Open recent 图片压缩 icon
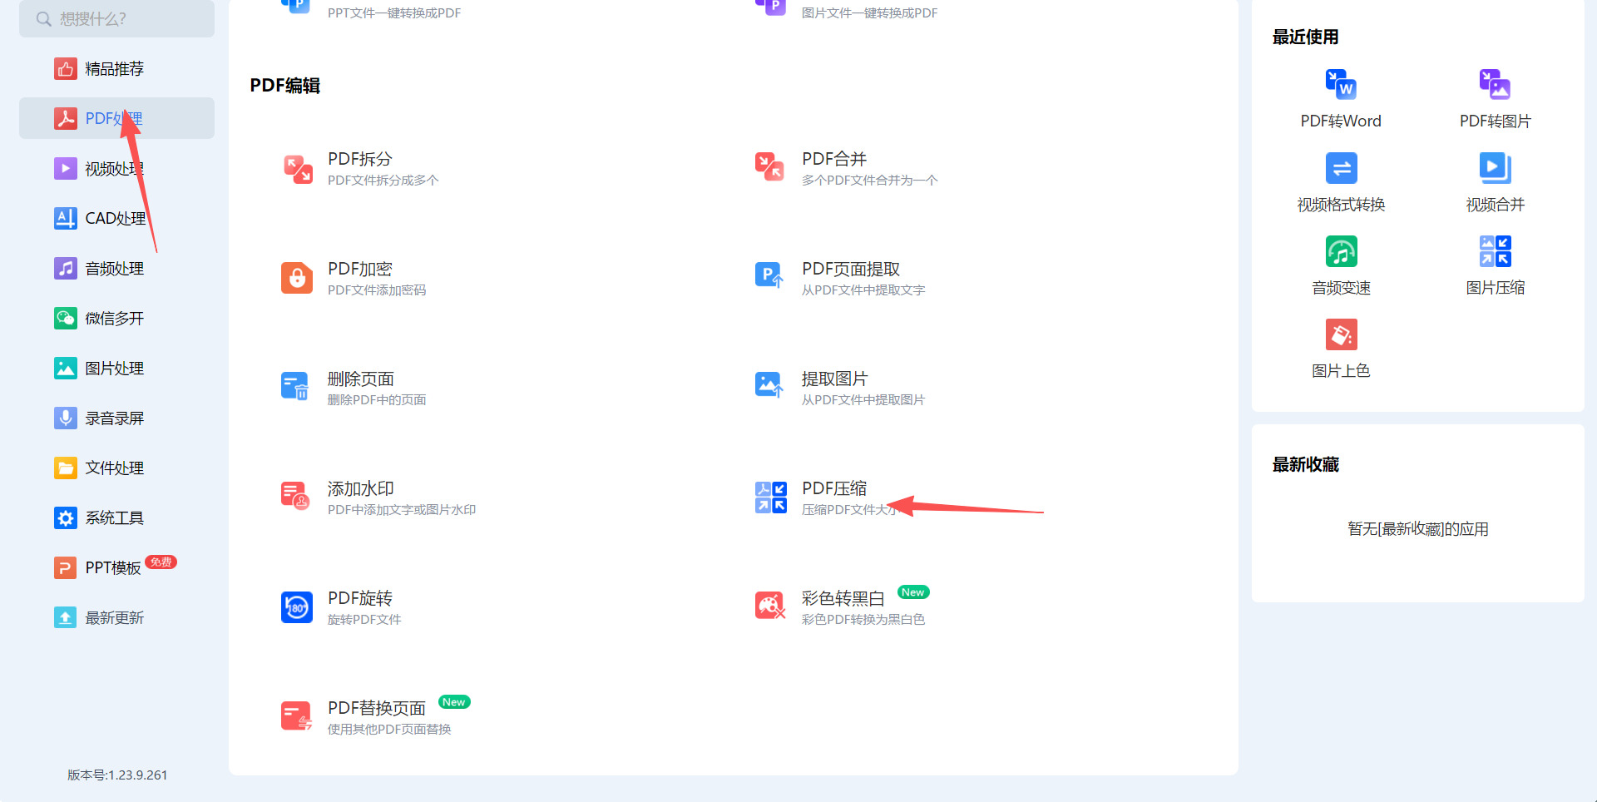This screenshot has width=1597, height=802. coord(1495,251)
